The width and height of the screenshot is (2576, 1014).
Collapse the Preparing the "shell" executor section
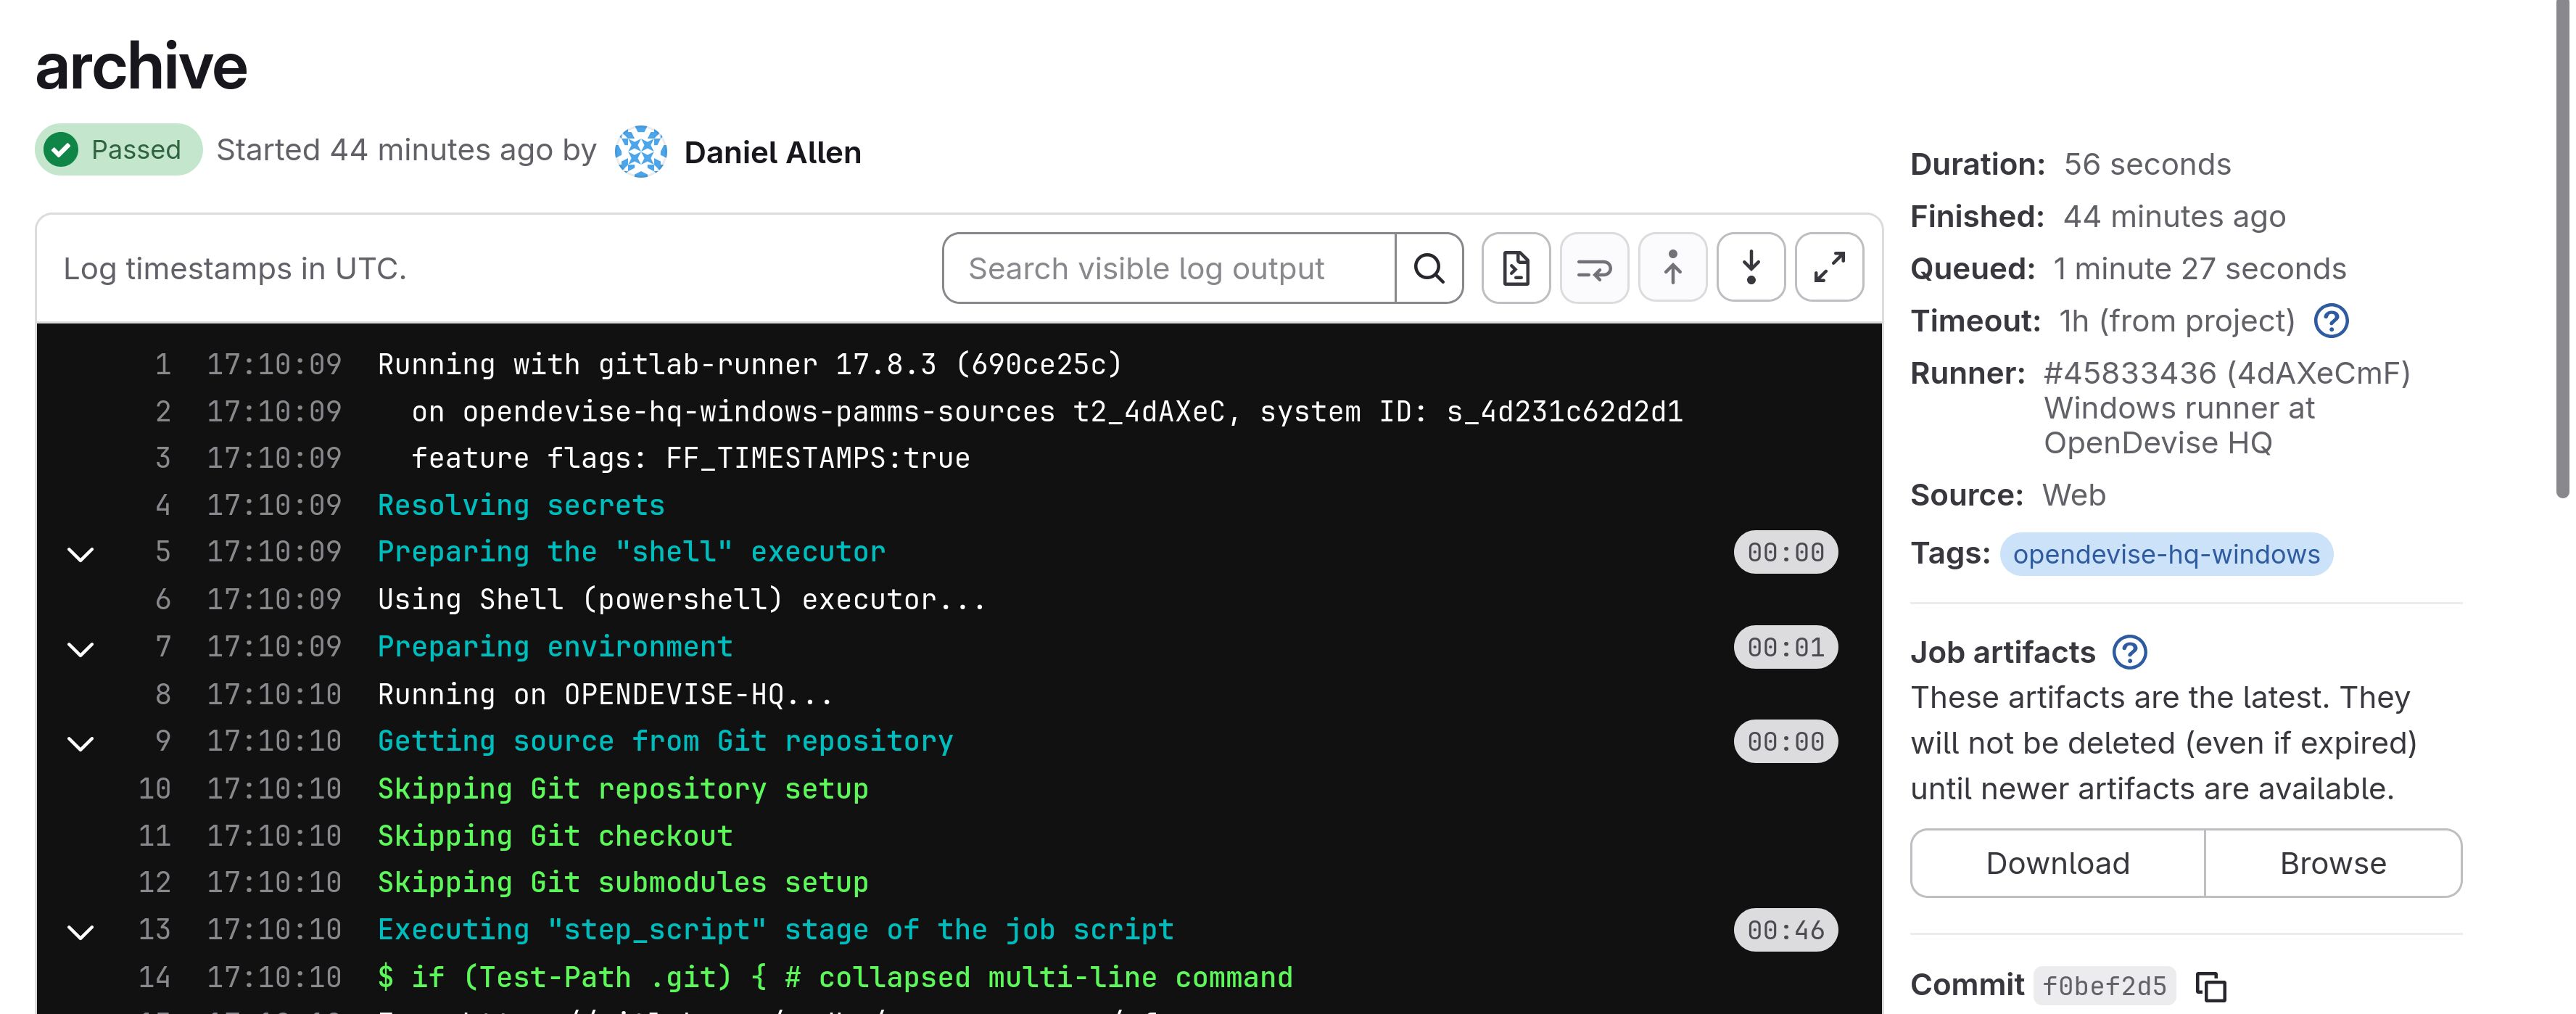coord(81,553)
